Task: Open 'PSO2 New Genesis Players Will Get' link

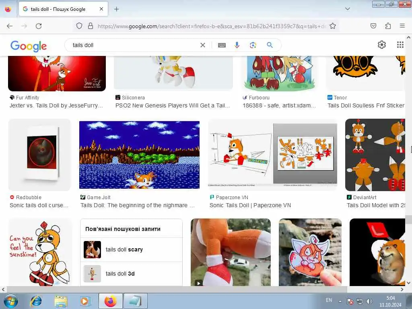Action: [173, 106]
